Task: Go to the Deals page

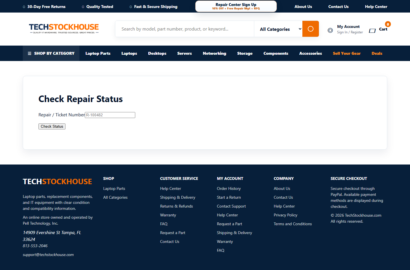Action: pyautogui.click(x=377, y=53)
